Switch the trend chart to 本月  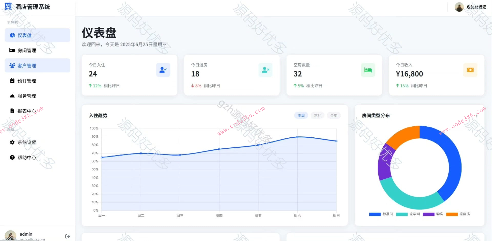click(317, 115)
